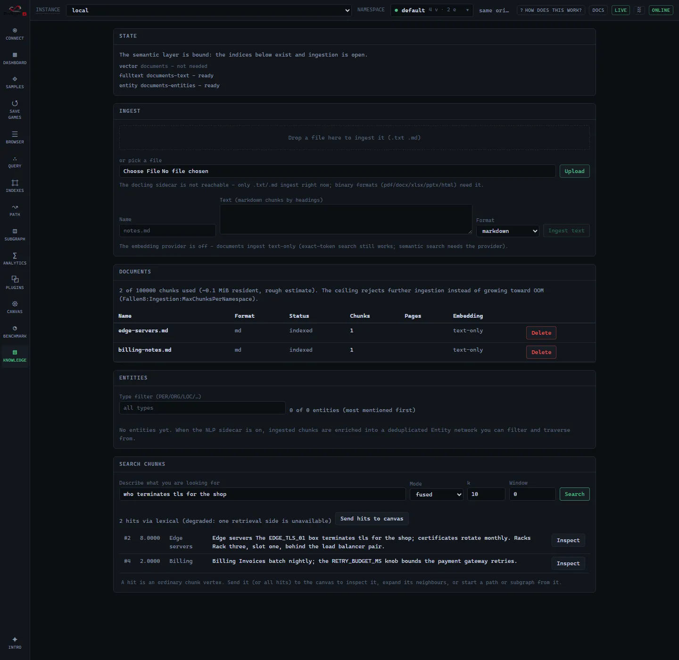Open the Dashboard sidebar page
The width and height of the screenshot is (679, 660).
(15, 58)
